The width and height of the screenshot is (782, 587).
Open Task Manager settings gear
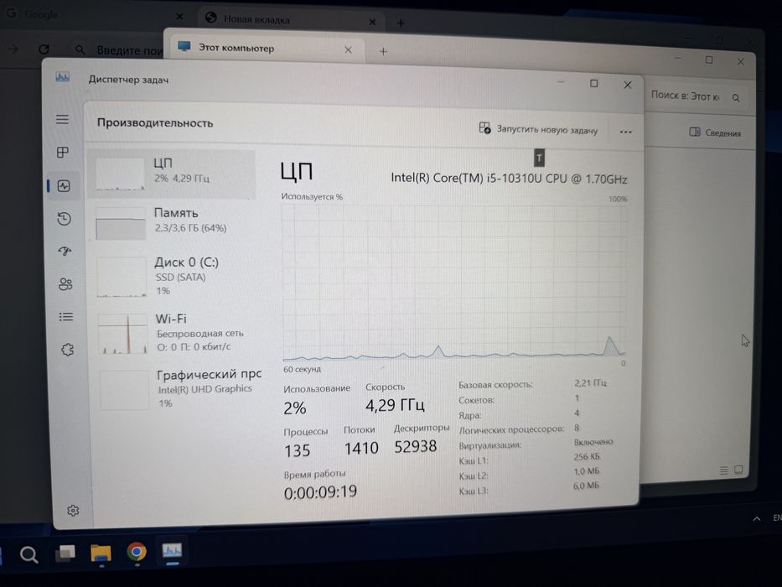(73, 511)
